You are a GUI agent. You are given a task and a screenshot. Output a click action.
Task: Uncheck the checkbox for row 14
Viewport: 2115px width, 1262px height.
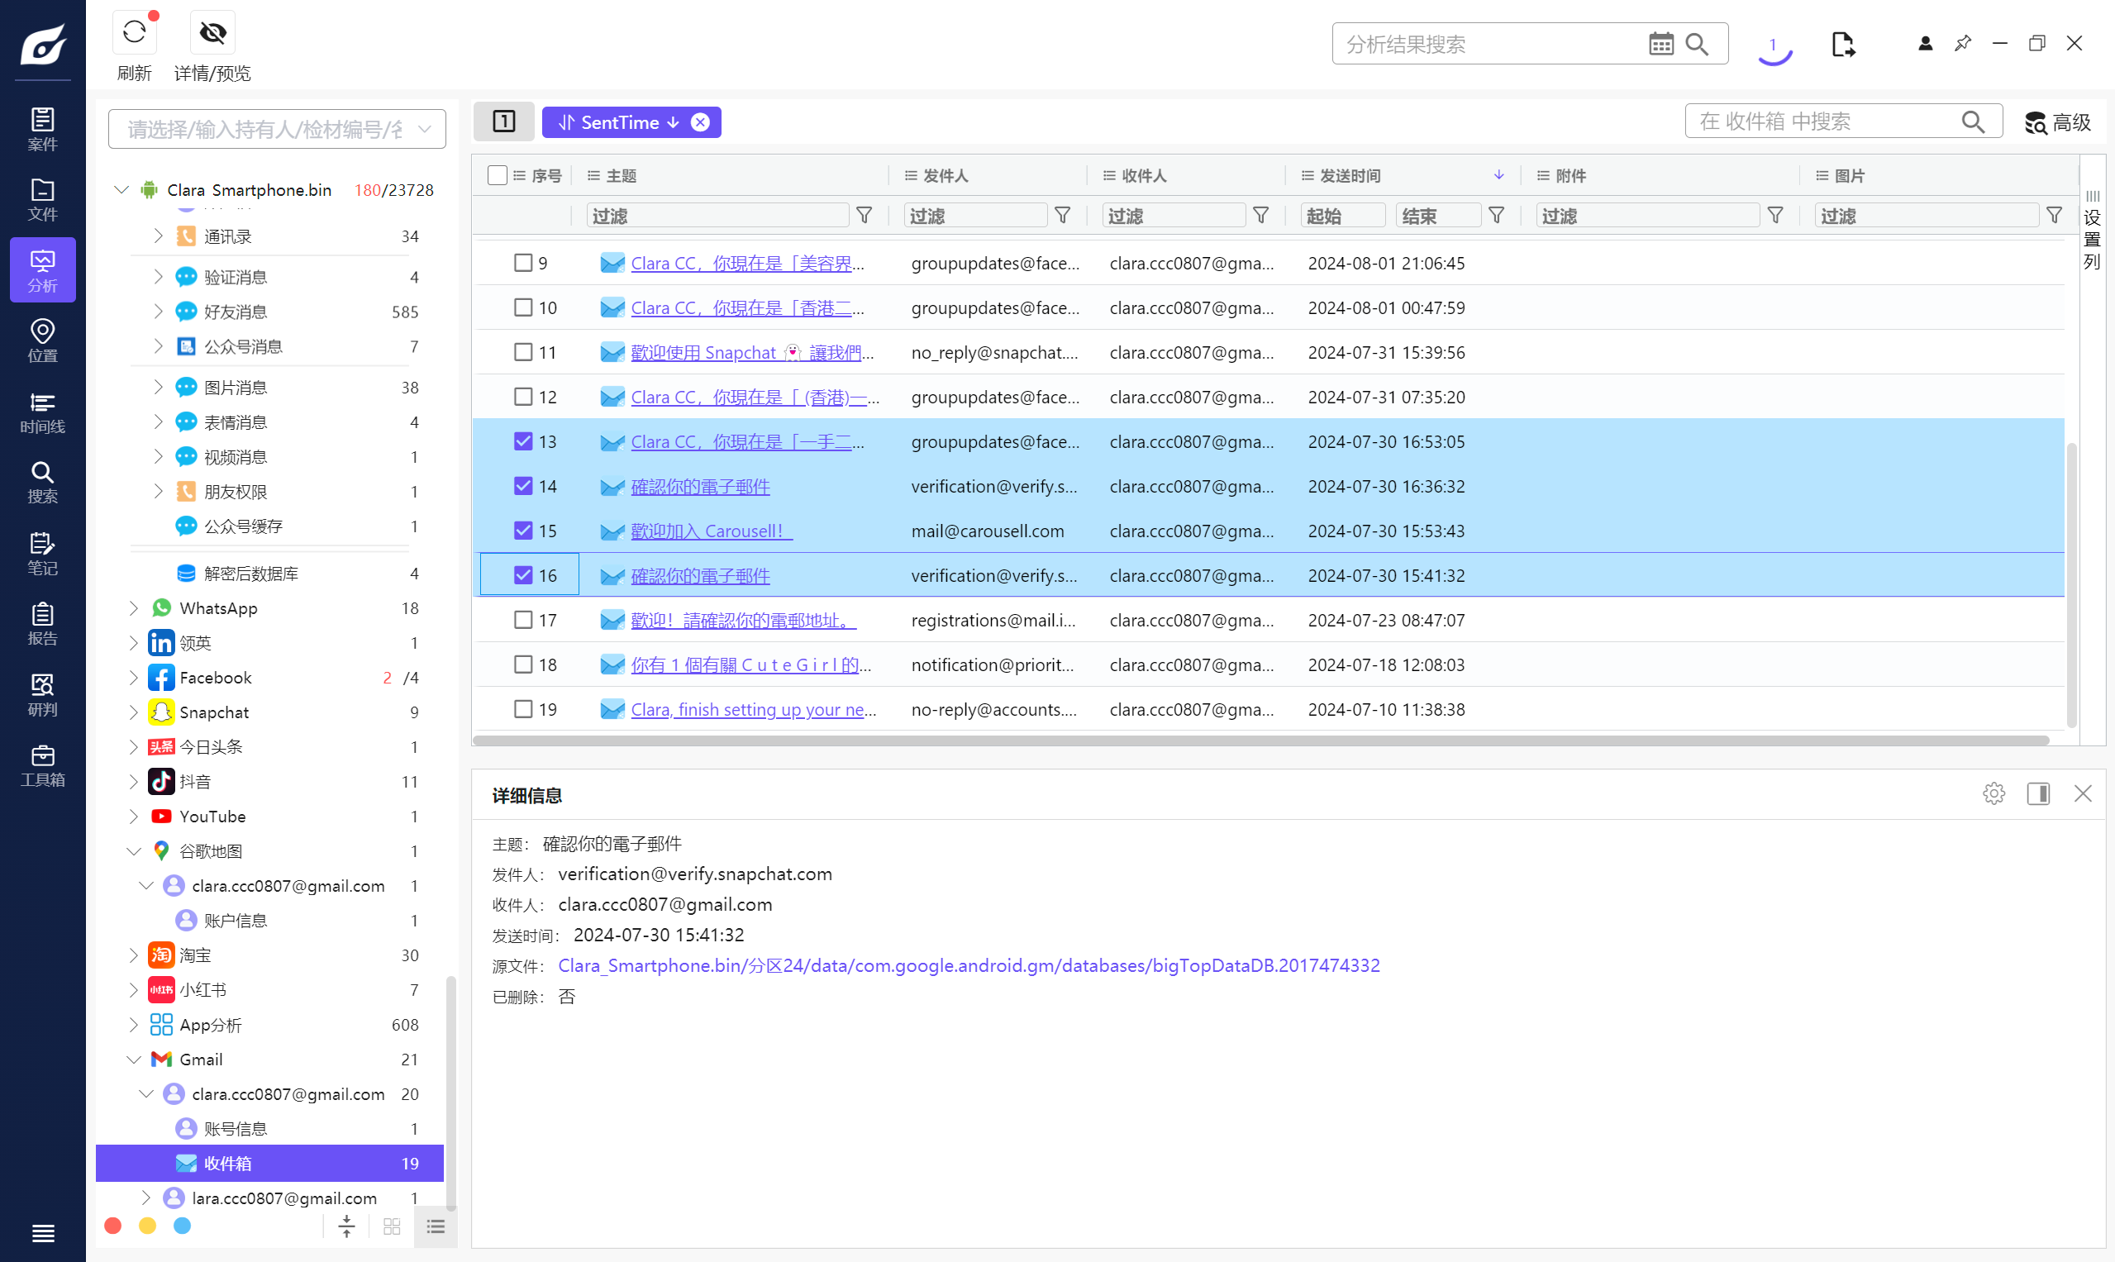[523, 487]
